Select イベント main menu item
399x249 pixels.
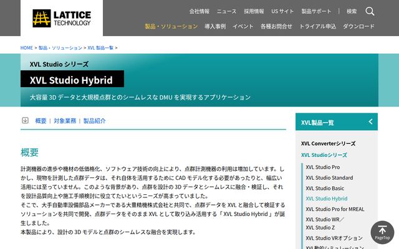pyautogui.click(x=243, y=26)
